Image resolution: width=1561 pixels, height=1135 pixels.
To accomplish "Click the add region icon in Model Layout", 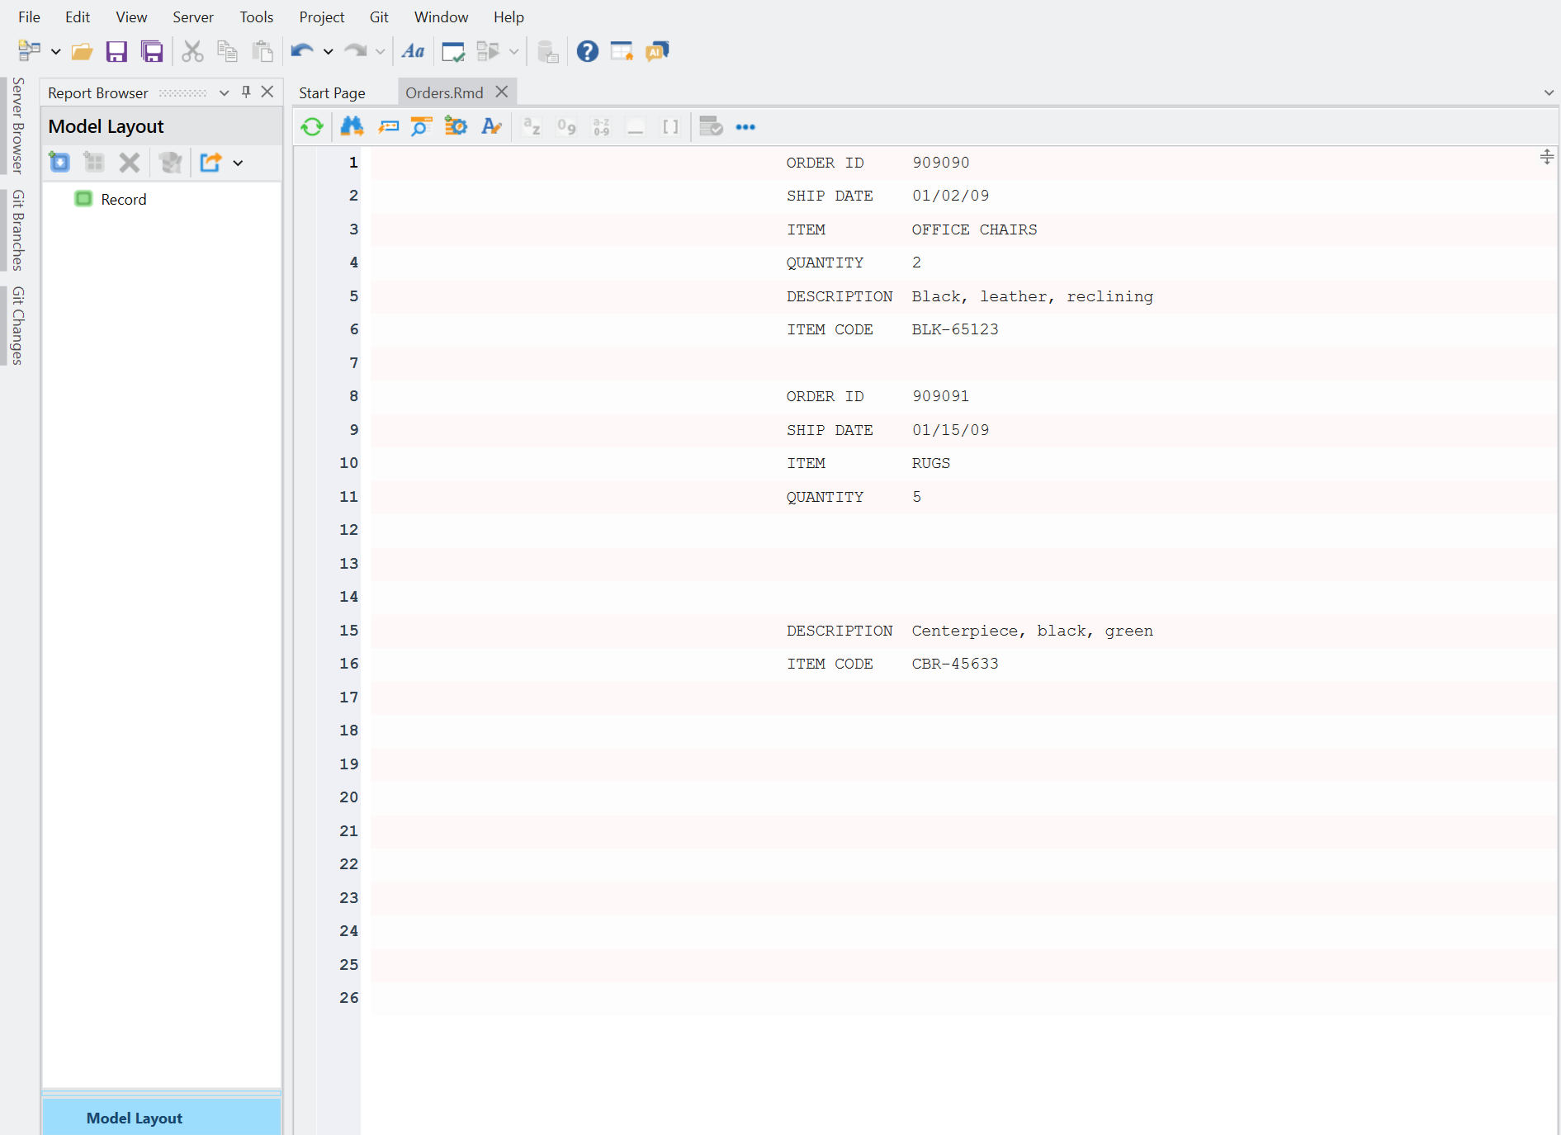I will click(x=59, y=163).
